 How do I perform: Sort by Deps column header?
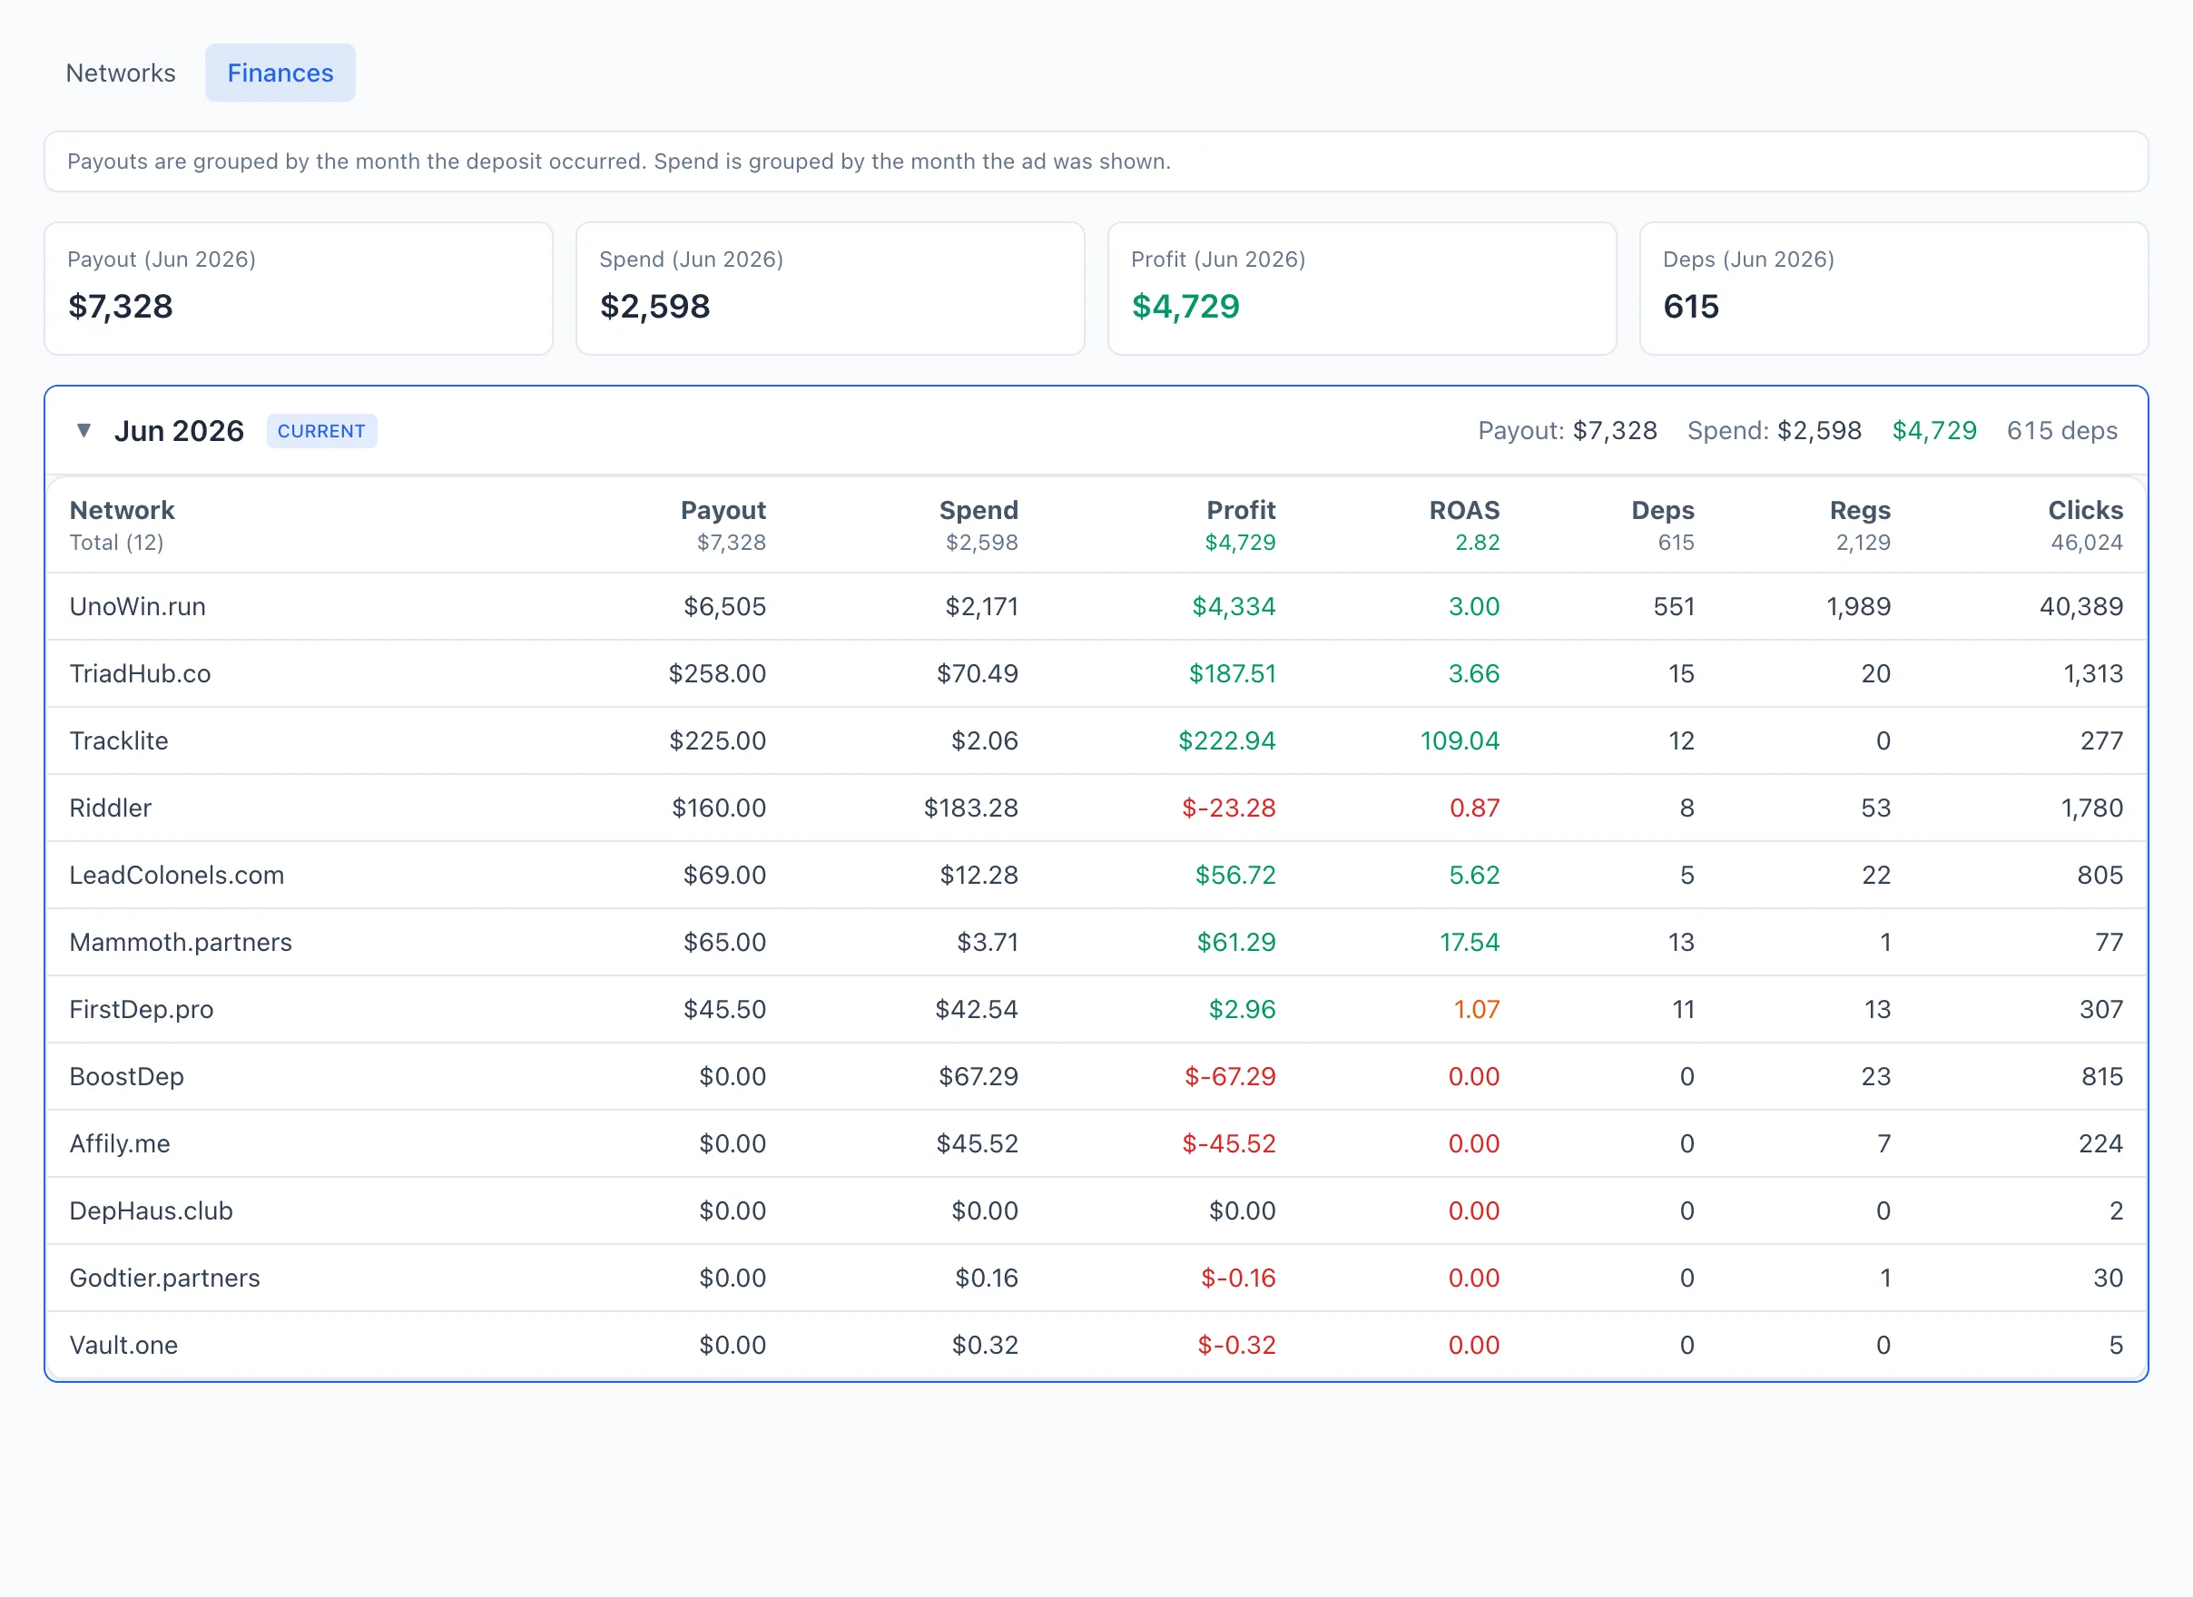pyautogui.click(x=1662, y=511)
